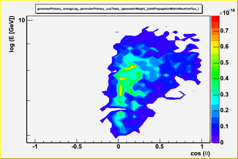Click the histogram title box at top
This screenshot has width=238, height=159.
(119, 8)
